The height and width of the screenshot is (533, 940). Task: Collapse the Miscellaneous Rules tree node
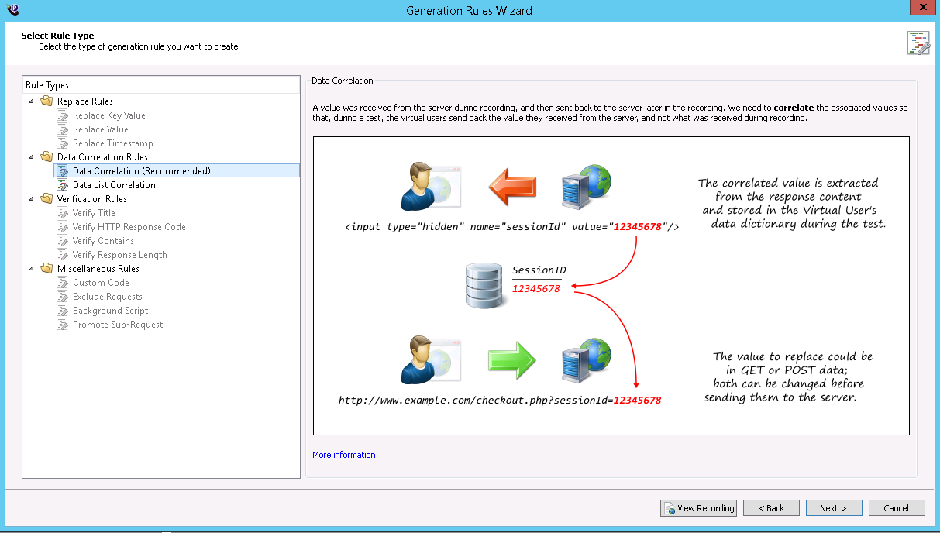[31, 269]
